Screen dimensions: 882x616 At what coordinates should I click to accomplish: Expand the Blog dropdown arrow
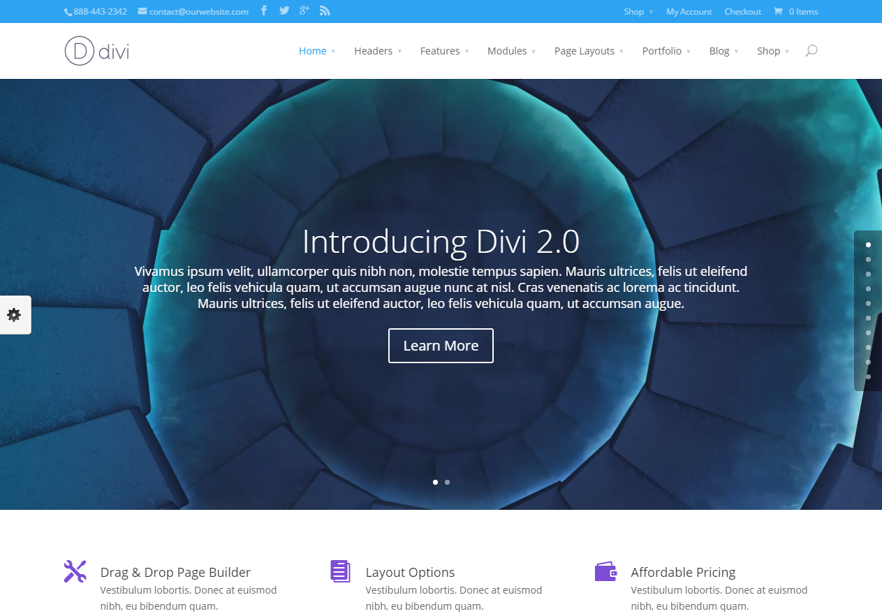736,51
